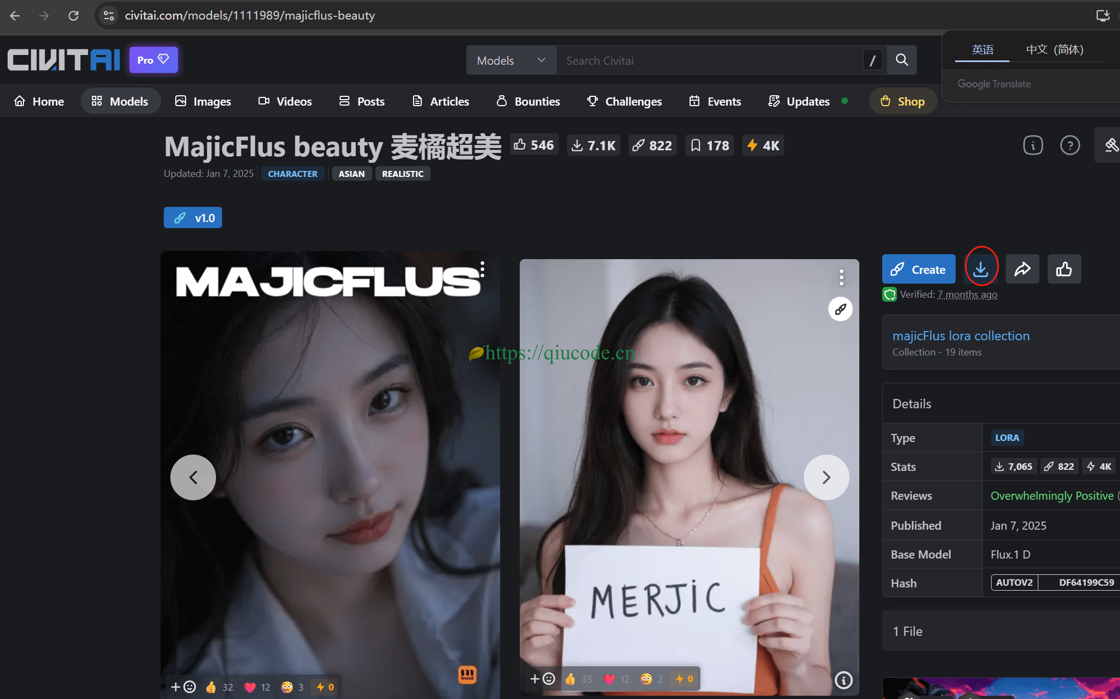1120x699 pixels.
Task: Click the REALISTIC tag
Action: point(403,174)
